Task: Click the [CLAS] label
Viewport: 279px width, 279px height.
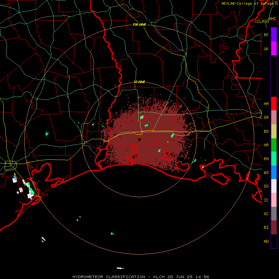Action: tap(262, 21)
